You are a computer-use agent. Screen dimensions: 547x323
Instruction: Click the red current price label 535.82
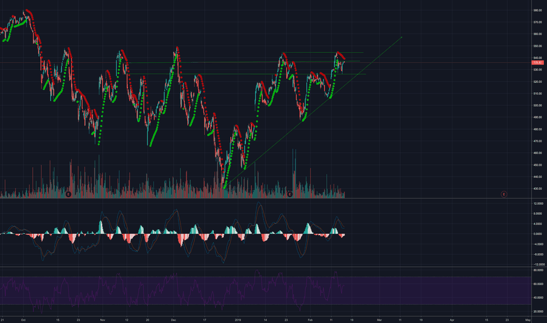point(538,62)
